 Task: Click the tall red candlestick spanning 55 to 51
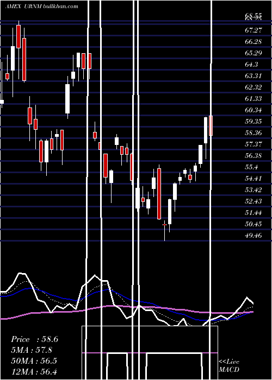[x=159, y=194]
